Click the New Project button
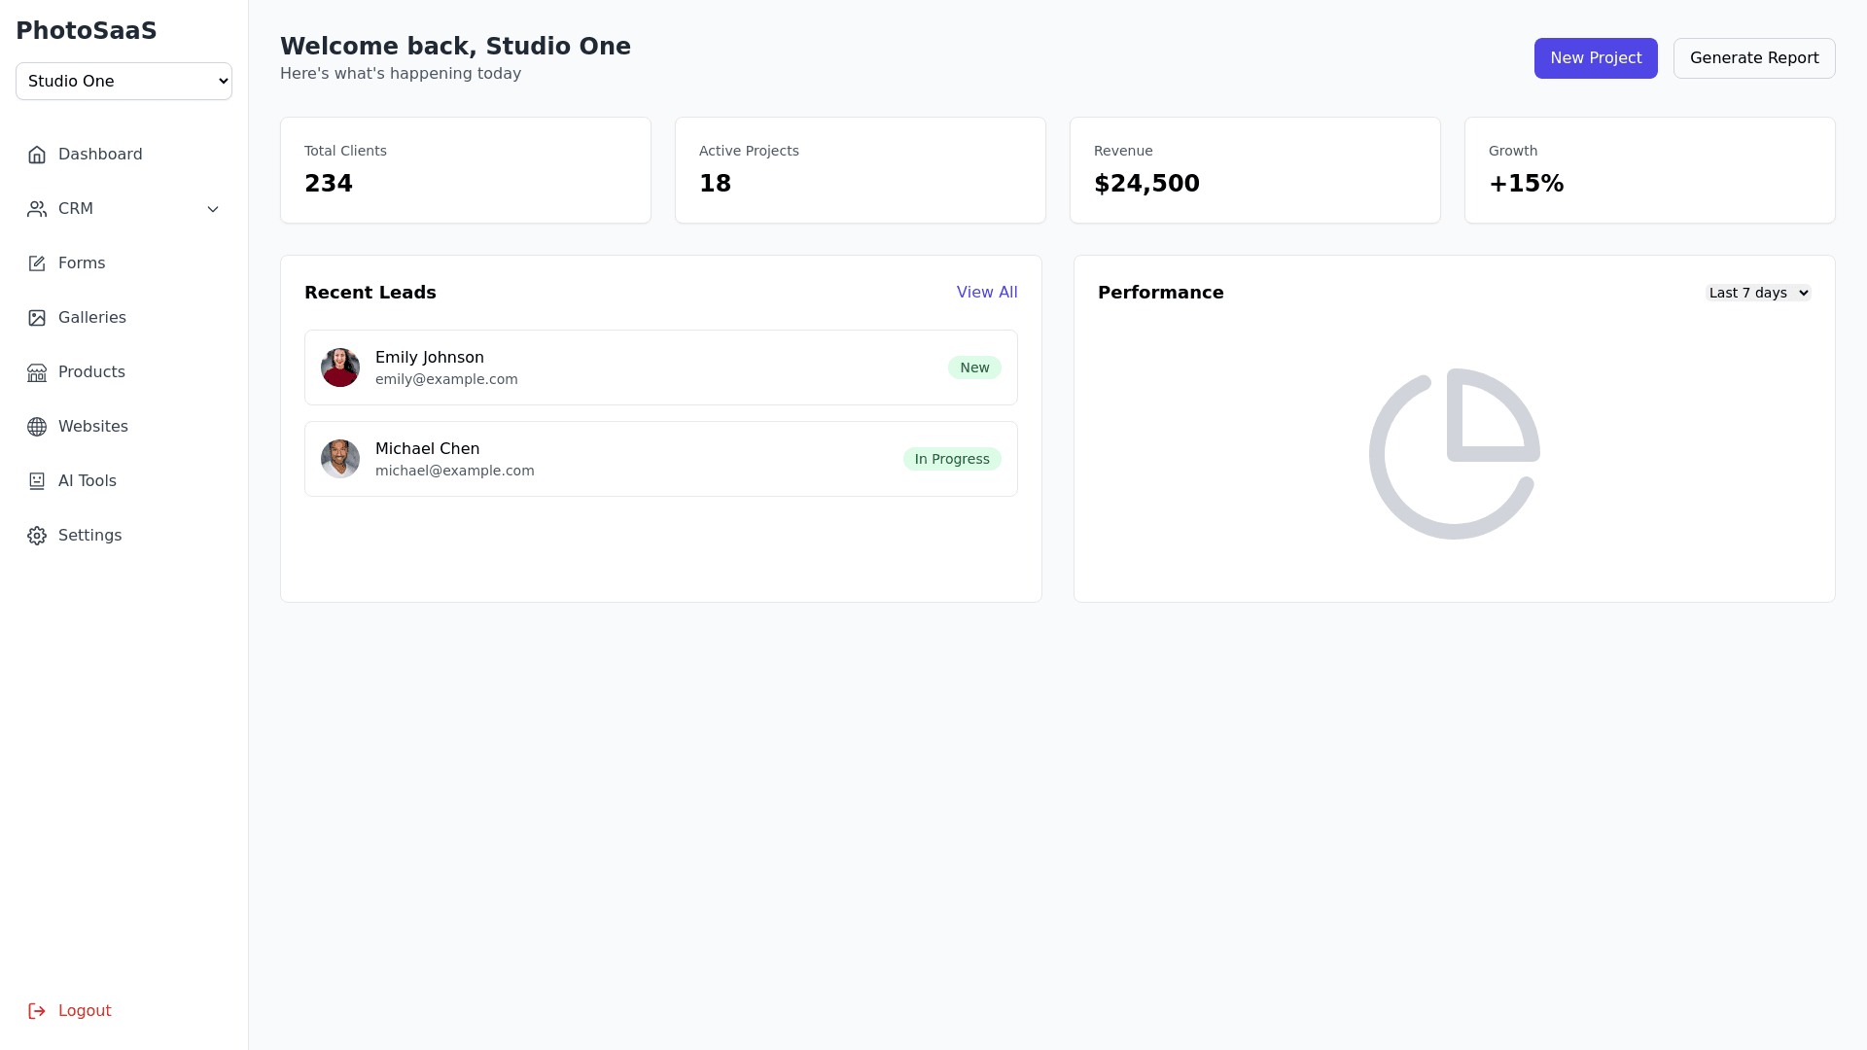1867x1050 pixels. coord(1595,58)
